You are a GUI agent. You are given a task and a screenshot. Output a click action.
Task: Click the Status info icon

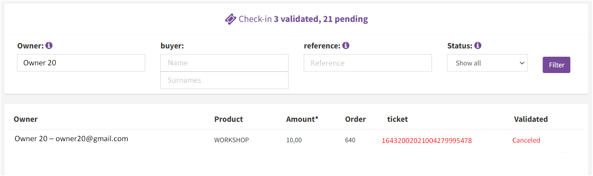(x=478, y=45)
